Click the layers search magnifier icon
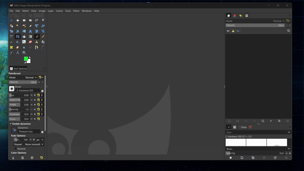Screen dimensions: 304x171 tap(288, 31)
